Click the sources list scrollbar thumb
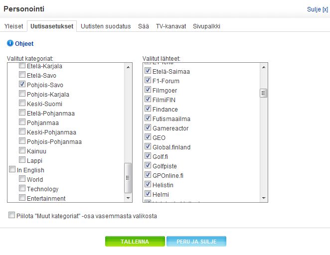Image resolution: width=330 pixels, height=255 pixels. (264, 93)
